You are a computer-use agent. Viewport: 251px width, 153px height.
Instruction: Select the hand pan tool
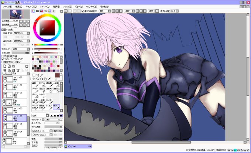point(45,79)
